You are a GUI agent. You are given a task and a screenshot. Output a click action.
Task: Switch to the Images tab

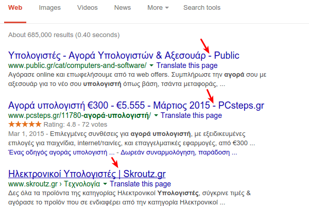49,8
